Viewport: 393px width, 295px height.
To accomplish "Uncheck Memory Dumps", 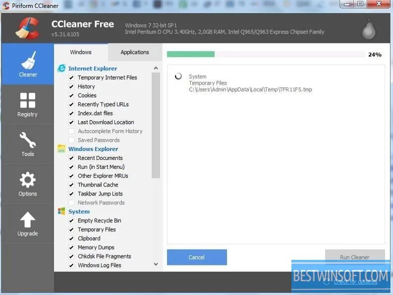I will point(71,247).
